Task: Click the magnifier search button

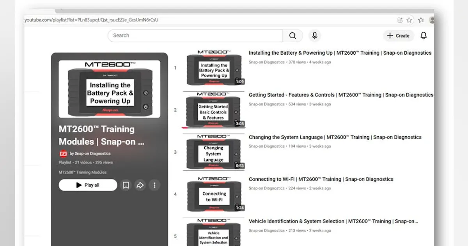Action: click(x=292, y=36)
